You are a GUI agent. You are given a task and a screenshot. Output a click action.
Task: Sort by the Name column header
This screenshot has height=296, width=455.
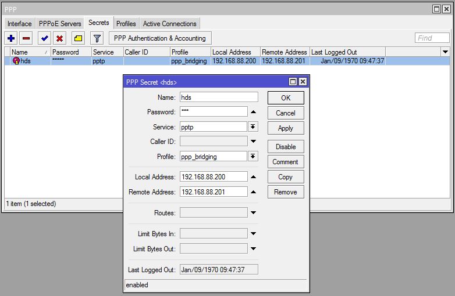click(x=30, y=52)
